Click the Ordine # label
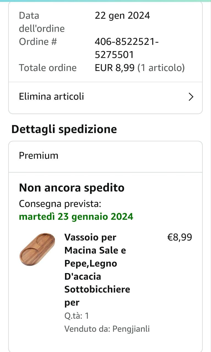 pos(38,42)
